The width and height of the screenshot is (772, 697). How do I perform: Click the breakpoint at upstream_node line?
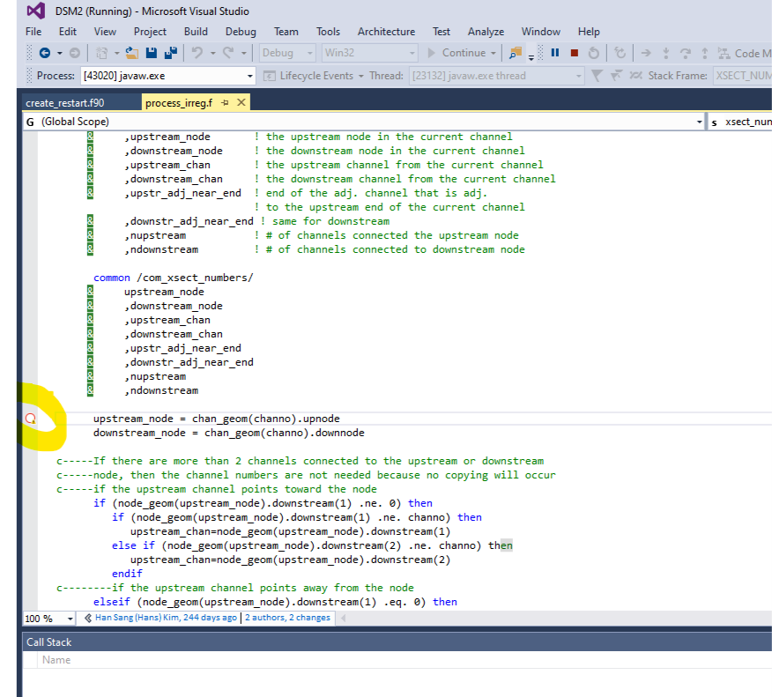click(x=31, y=419)
